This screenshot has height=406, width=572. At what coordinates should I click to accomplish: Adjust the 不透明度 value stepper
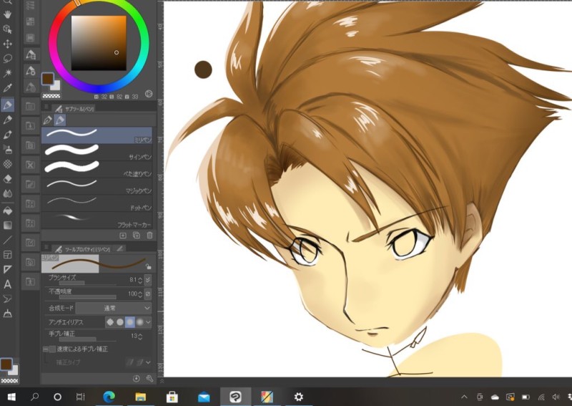[140, 294]
